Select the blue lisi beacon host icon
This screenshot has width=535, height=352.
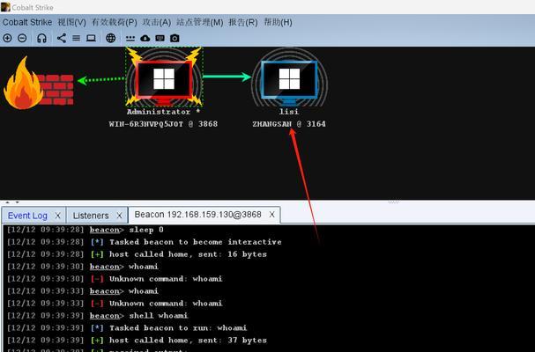pyautogui.click(x=289, y=77)
